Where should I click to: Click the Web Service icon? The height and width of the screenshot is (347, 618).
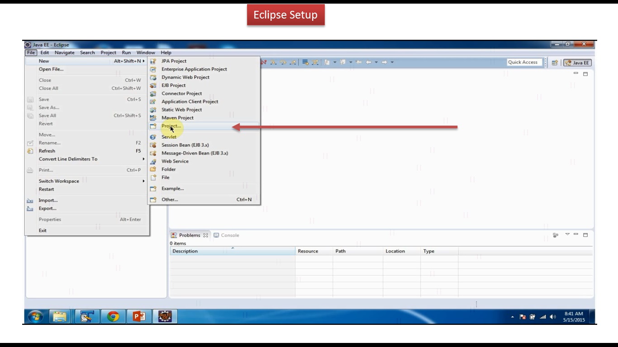pos(153,161)
